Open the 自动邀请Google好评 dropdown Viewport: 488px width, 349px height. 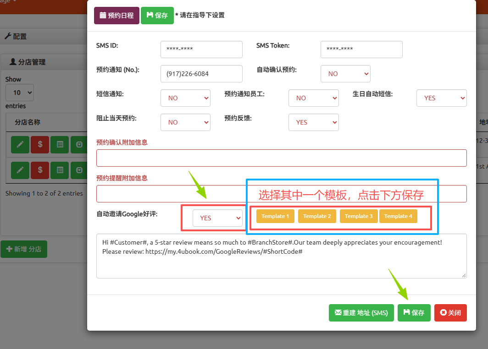(x=217, y=218)
